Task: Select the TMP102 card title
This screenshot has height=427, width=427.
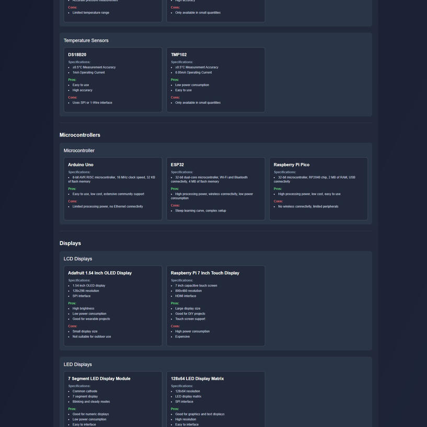Action: 179,54
